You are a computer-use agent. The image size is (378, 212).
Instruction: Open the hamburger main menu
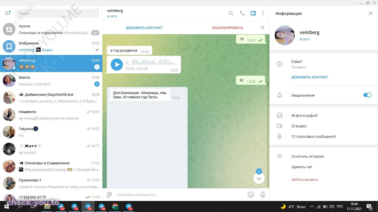[x=7, y=13]
